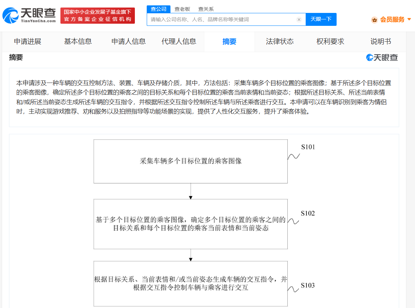Open the 代理人信息 tab
Screen dimensions: 415x308
(179, 42)
